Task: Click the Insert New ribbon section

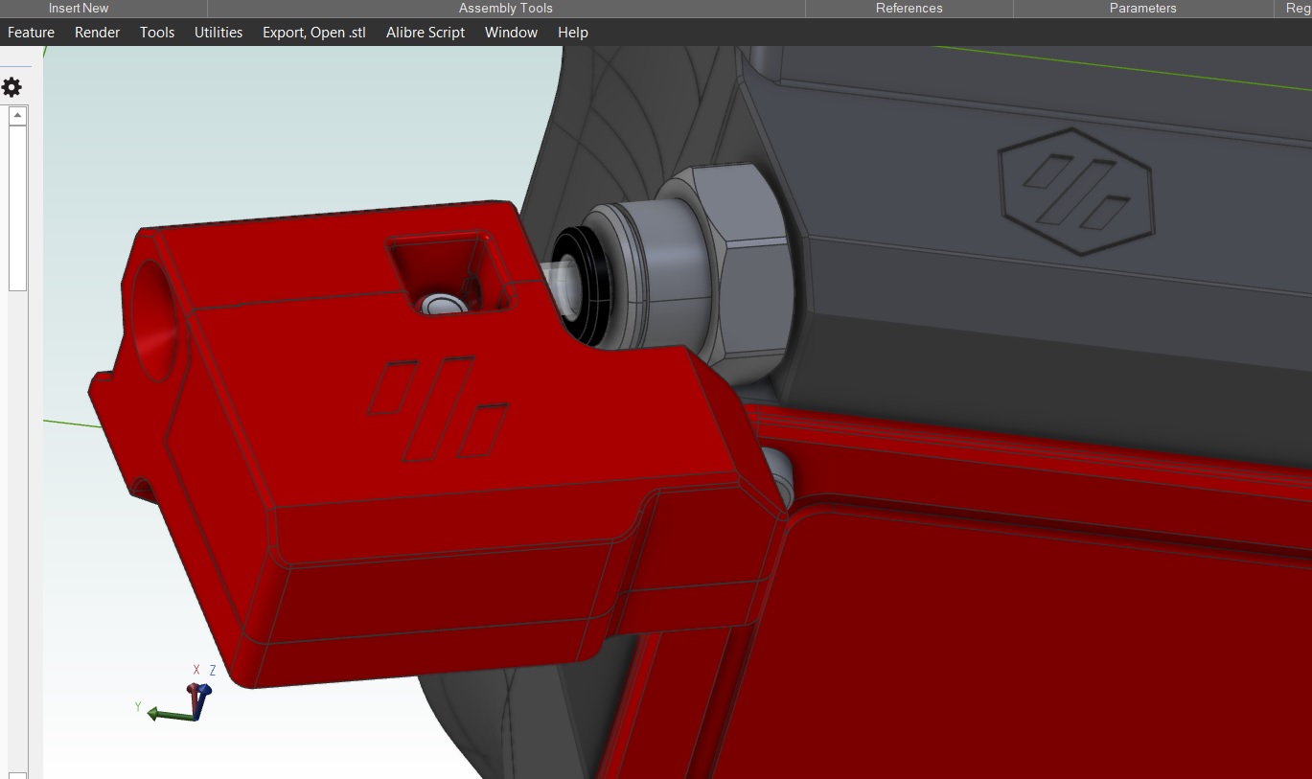Action: (80, 8)
